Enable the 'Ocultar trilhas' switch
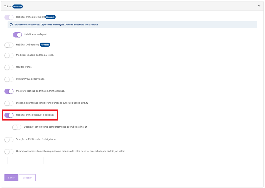 coord(9,67)
